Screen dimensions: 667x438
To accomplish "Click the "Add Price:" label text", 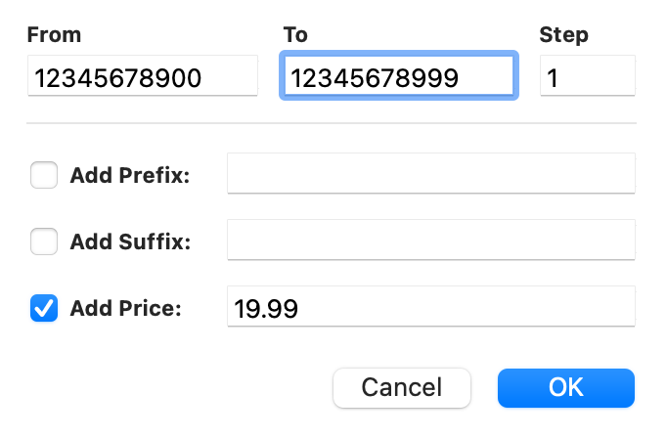I will pyautogui.click(x=125, y=308).
